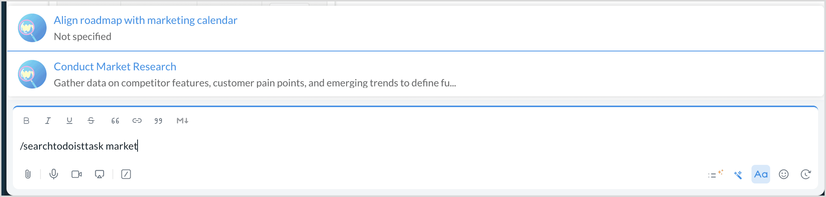Attach a file with the paperclip icon
Image resolution: width=826 pixels, height=197 pixels.
tap(28, 174)
